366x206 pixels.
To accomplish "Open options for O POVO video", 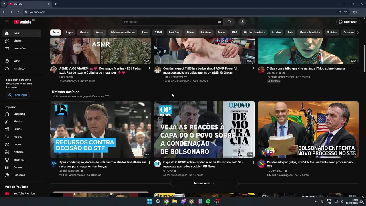I will pyautogui.click(x=253, y=163).
